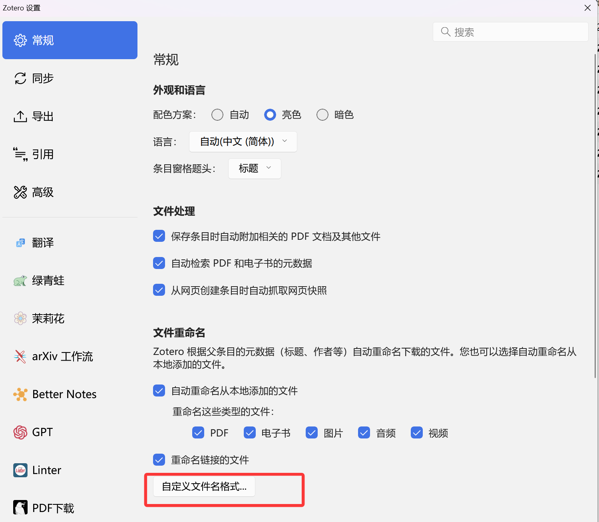Open the Translate (翻译) settings tab

click(x=43, y=243)
